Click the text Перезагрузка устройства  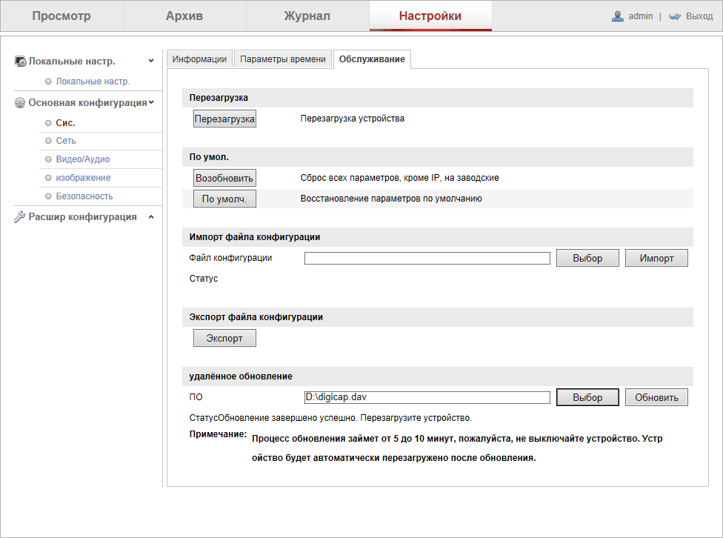[353, 119]
